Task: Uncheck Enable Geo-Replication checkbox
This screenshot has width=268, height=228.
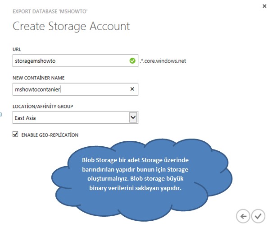Action: click(x=15, y=134)
